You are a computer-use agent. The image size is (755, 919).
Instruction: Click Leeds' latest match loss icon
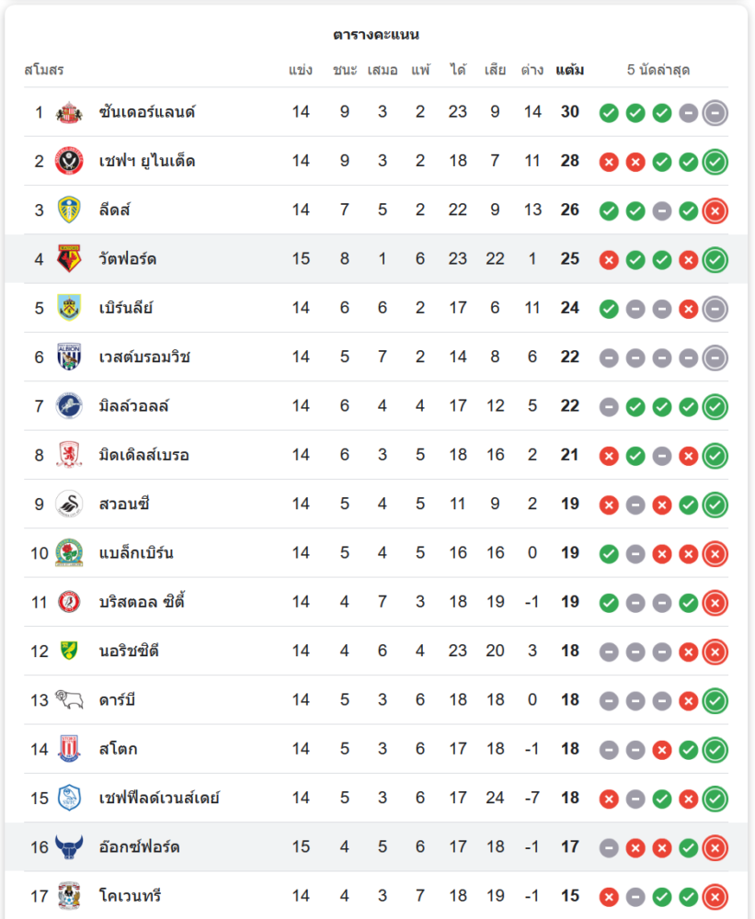[715, 210]
